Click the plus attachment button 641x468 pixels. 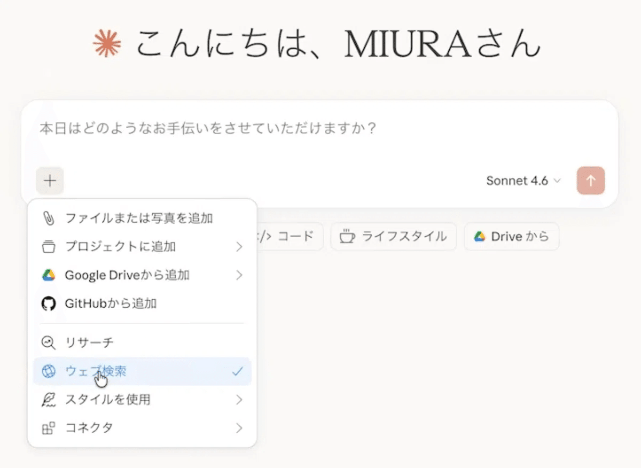pos(50,181)
